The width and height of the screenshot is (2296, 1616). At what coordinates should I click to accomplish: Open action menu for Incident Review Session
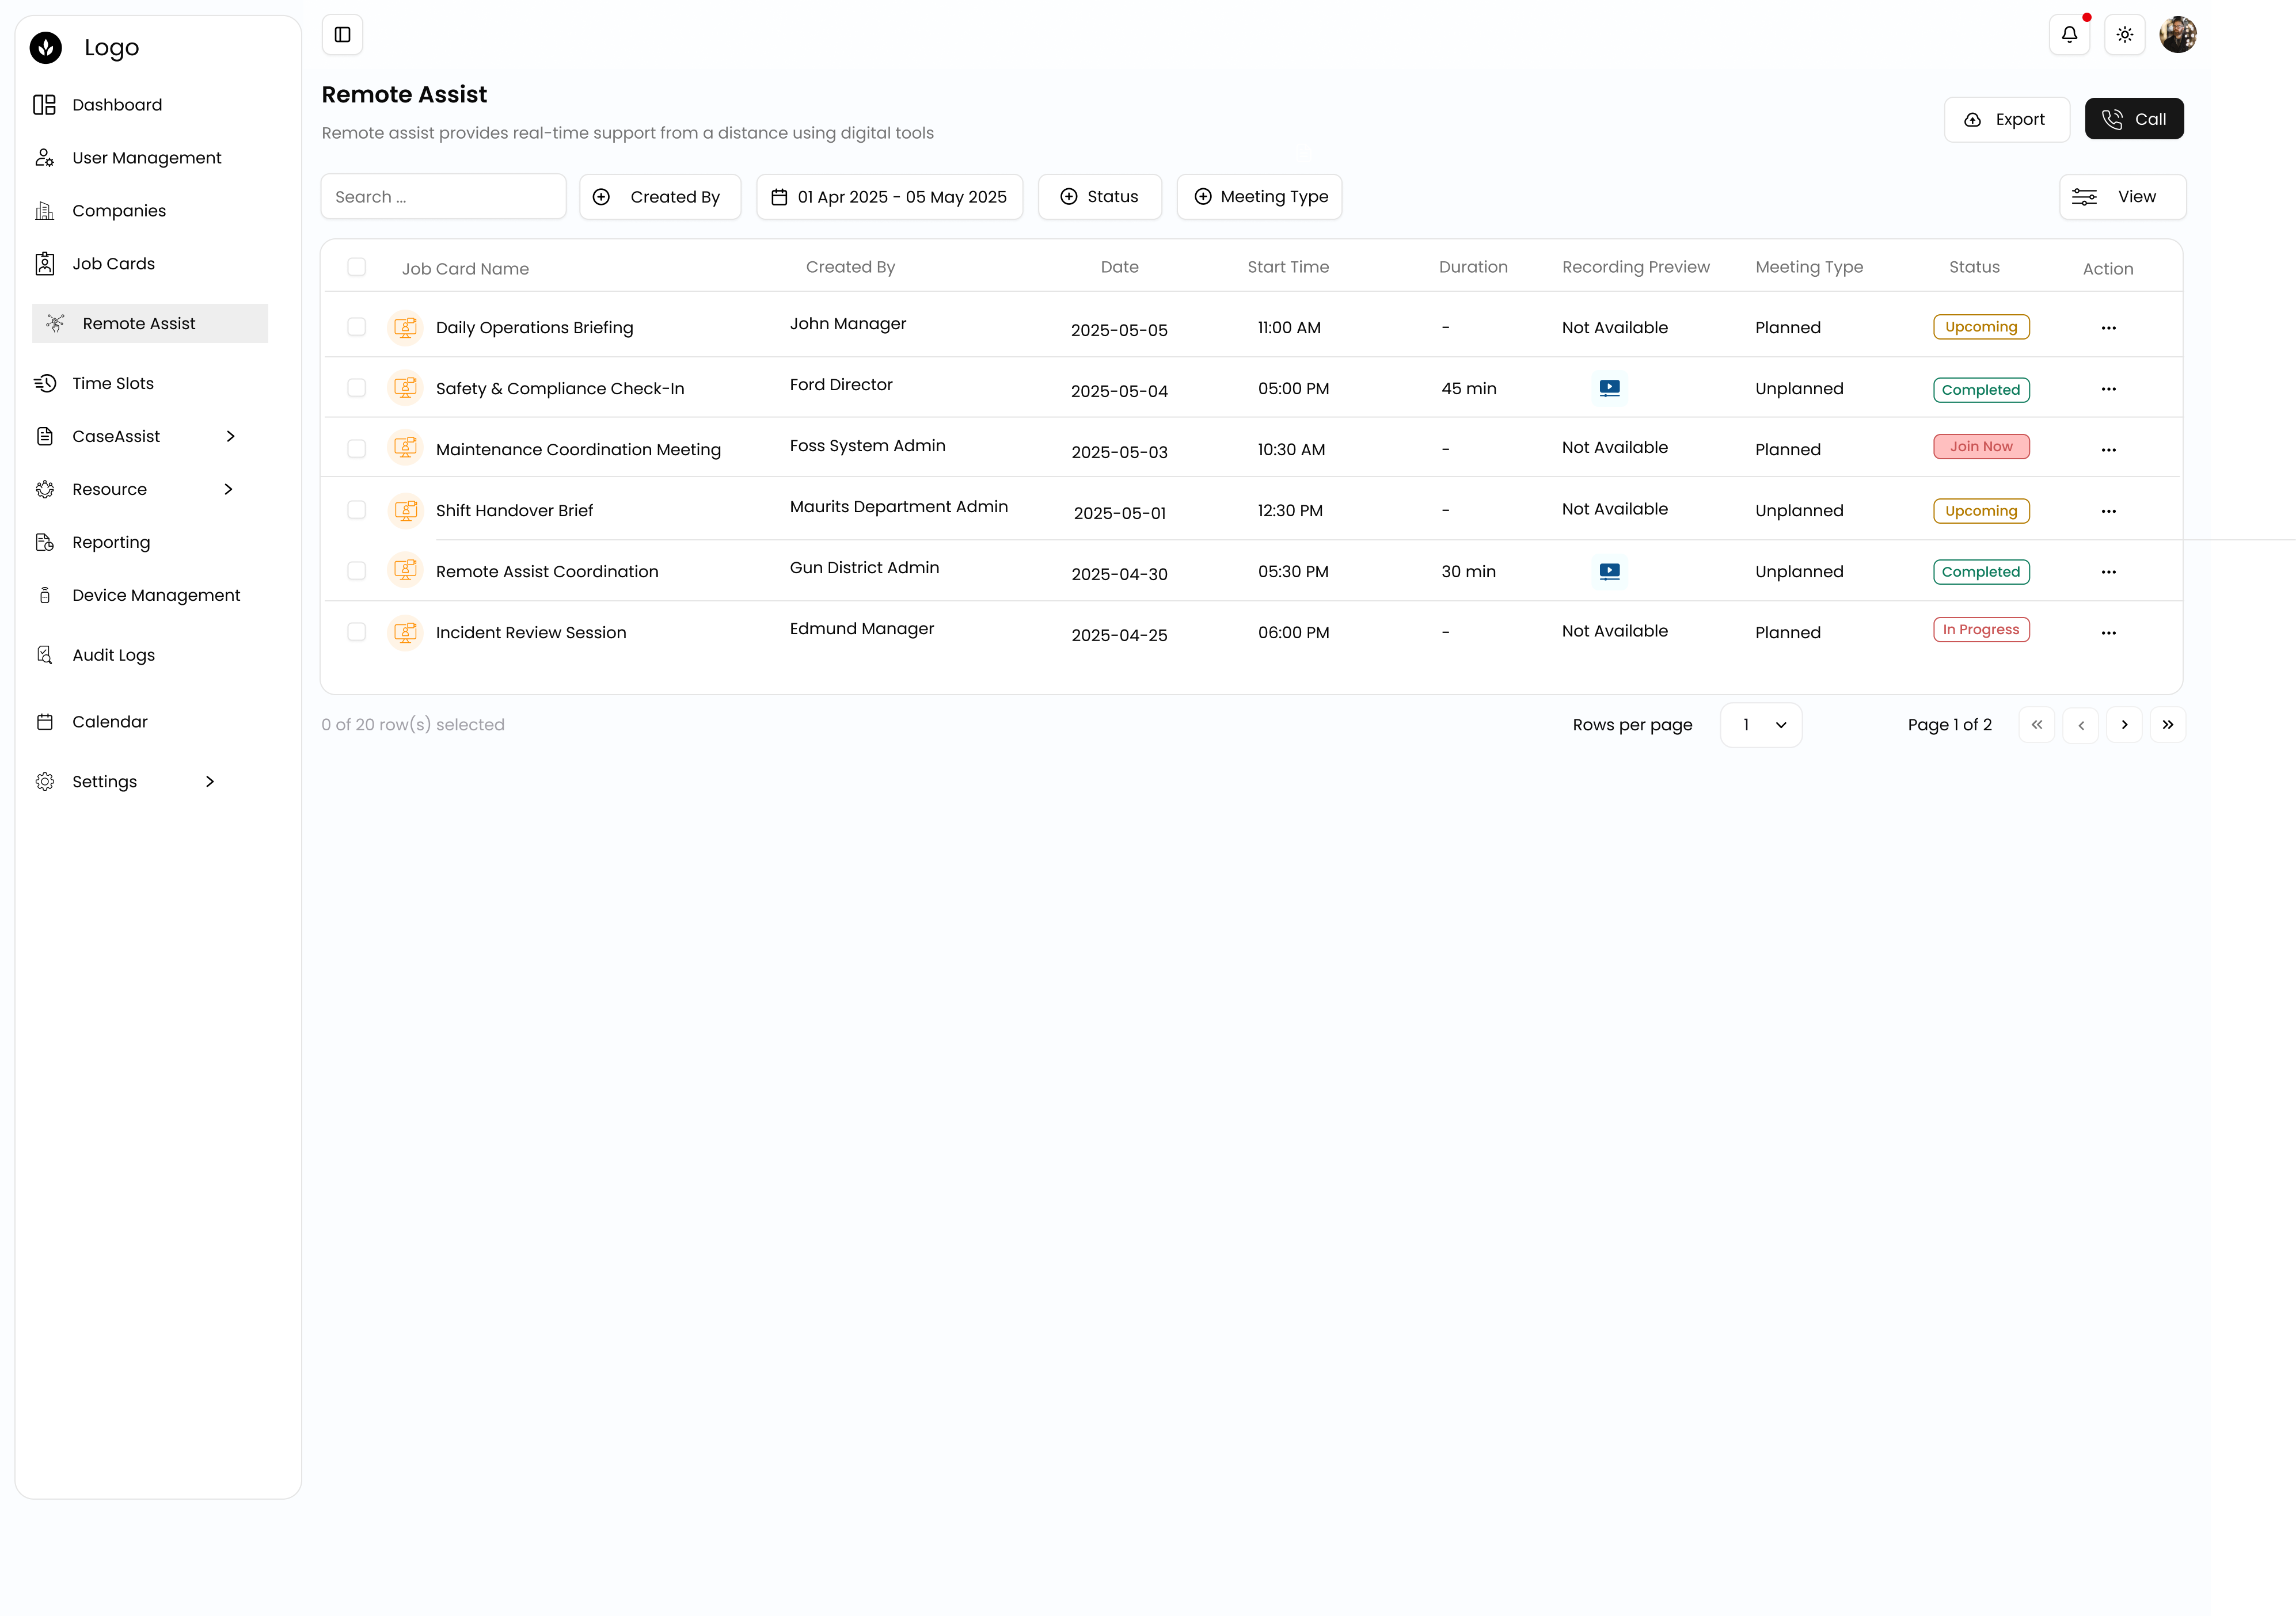tap(2108, 632)
